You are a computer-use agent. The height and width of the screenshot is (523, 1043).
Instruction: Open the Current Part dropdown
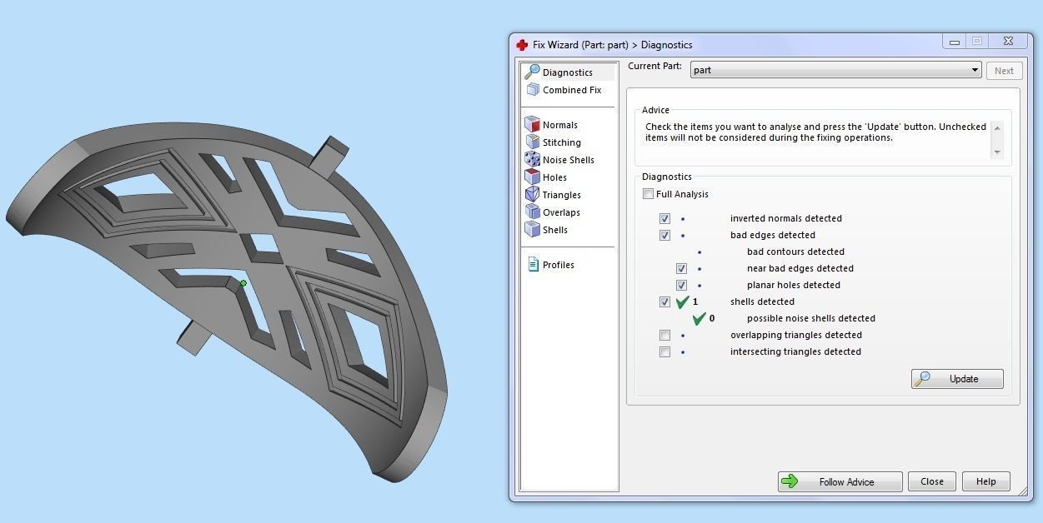836,70
